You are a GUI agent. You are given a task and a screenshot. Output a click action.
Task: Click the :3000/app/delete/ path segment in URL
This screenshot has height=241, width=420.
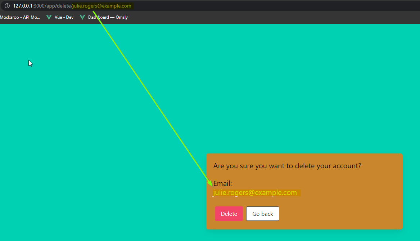tap(53, 6)
